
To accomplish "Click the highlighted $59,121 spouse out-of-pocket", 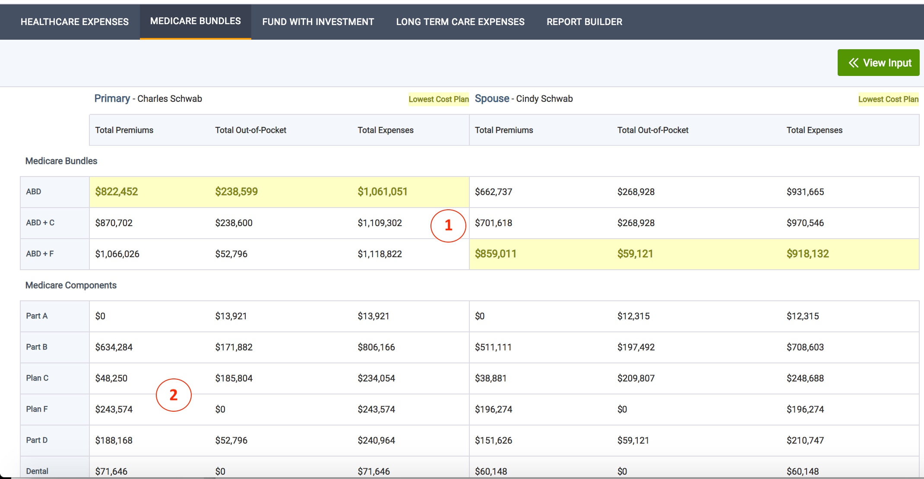I will [635, 254].
